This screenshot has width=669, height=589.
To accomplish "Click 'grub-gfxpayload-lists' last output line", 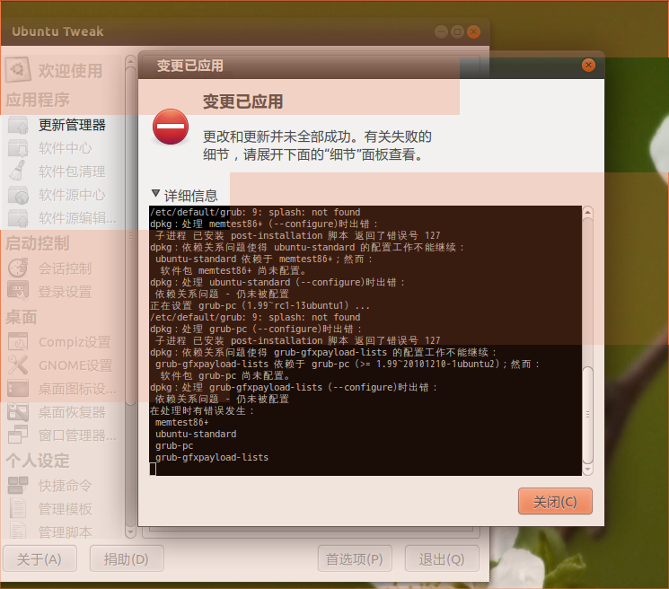I will [212, 457].
